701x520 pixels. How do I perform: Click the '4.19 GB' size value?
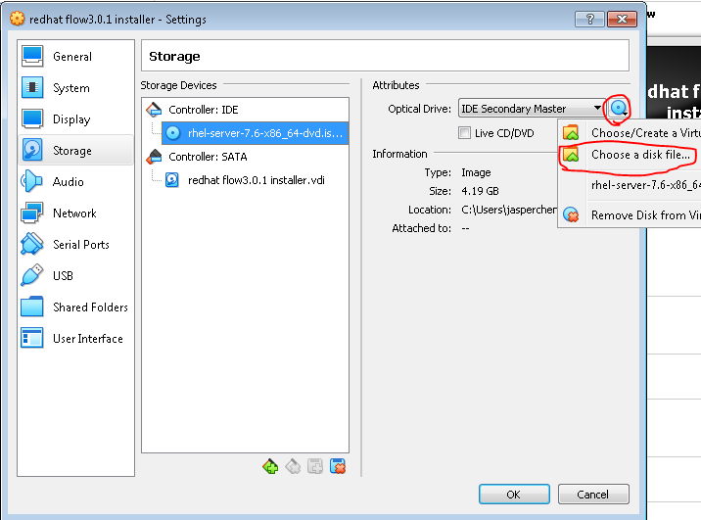pyautogui.click(x=480, y=191)
